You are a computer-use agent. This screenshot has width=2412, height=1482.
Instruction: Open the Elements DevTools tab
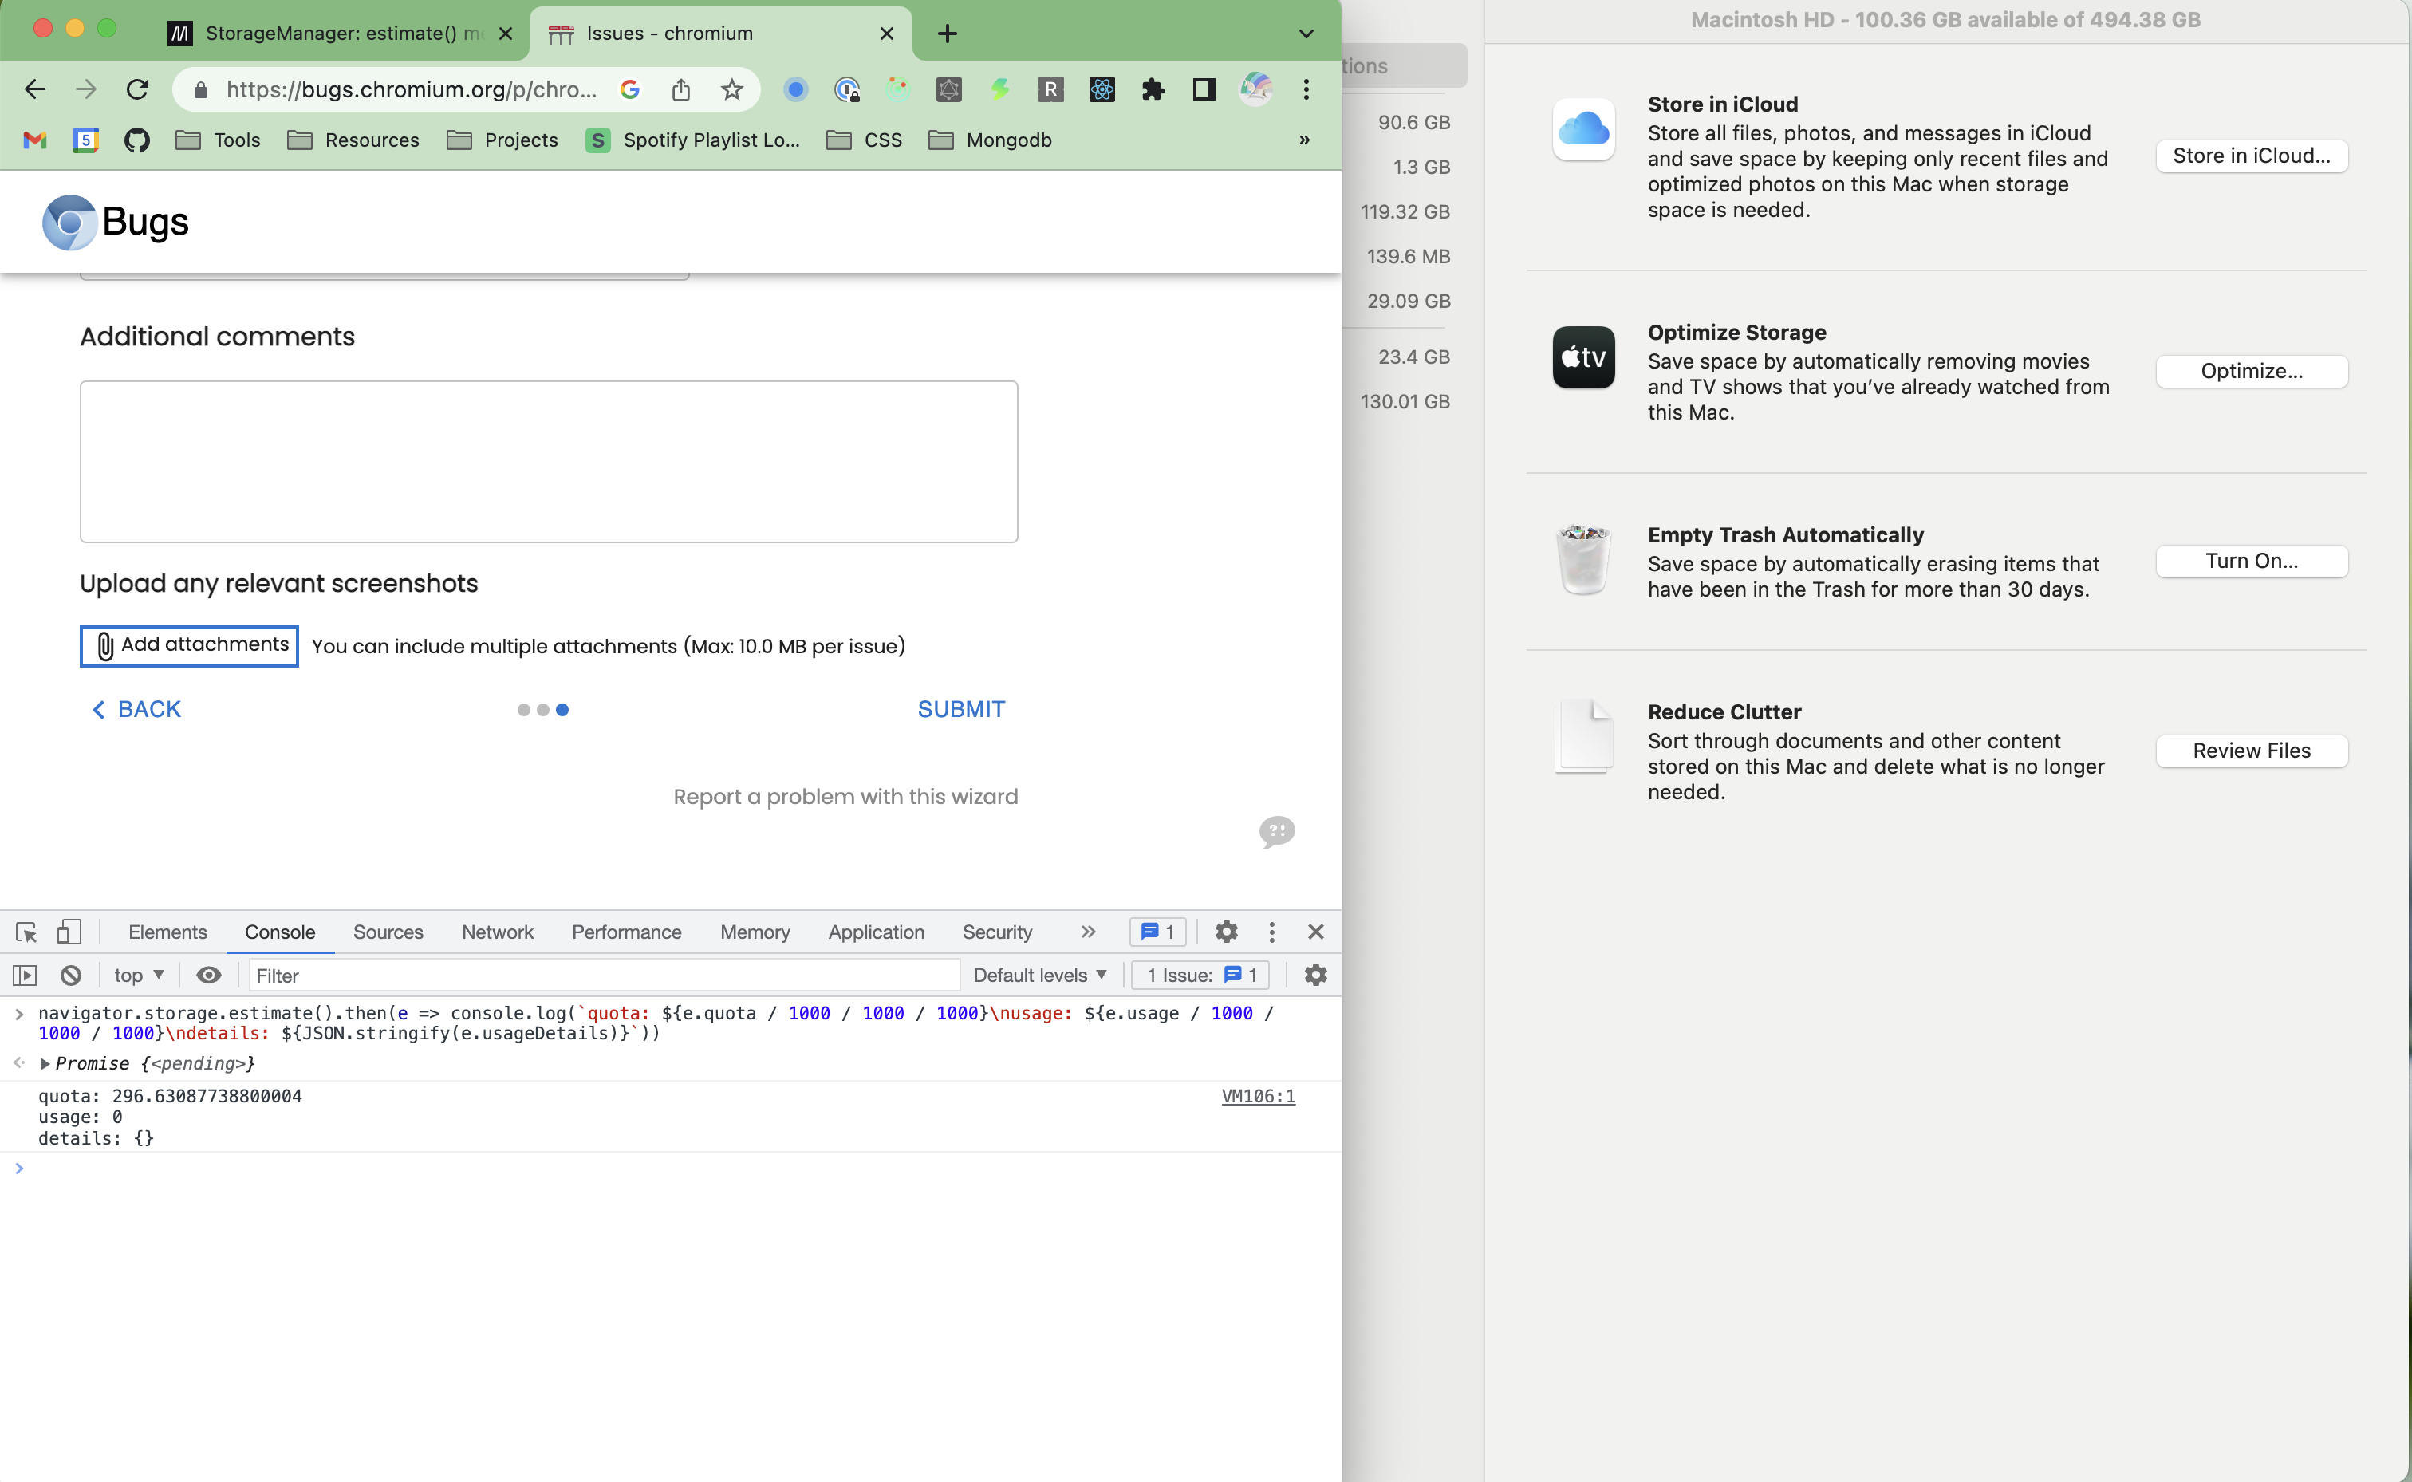point(167,932)
